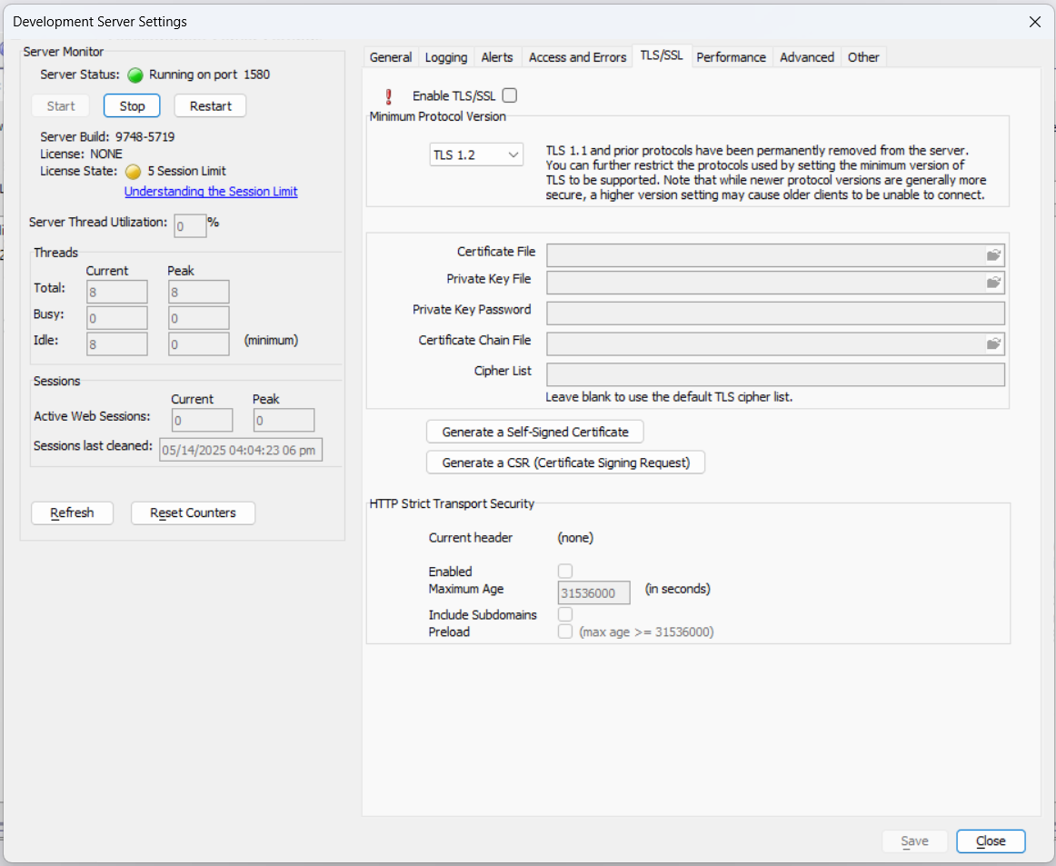Select the TLS/SSL tab
This screenshot has height=866, width=1056.
click(x=662, y=56)
